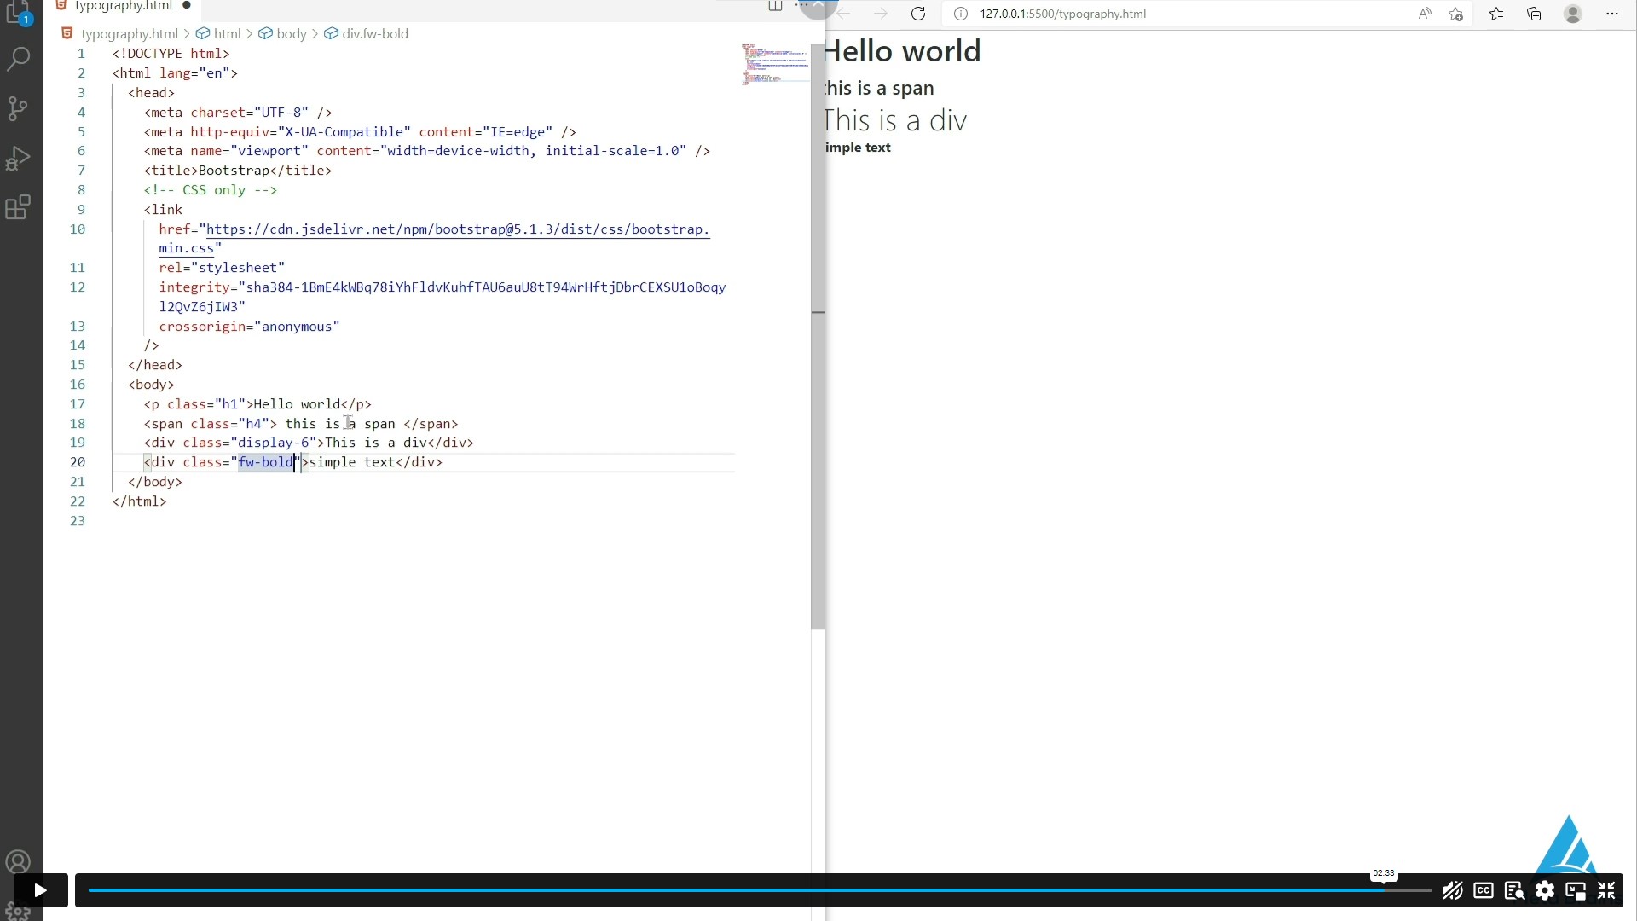Open Run and Debug in the activity bar
This screenshot has height=921, width=1637.
coord(19,159)
